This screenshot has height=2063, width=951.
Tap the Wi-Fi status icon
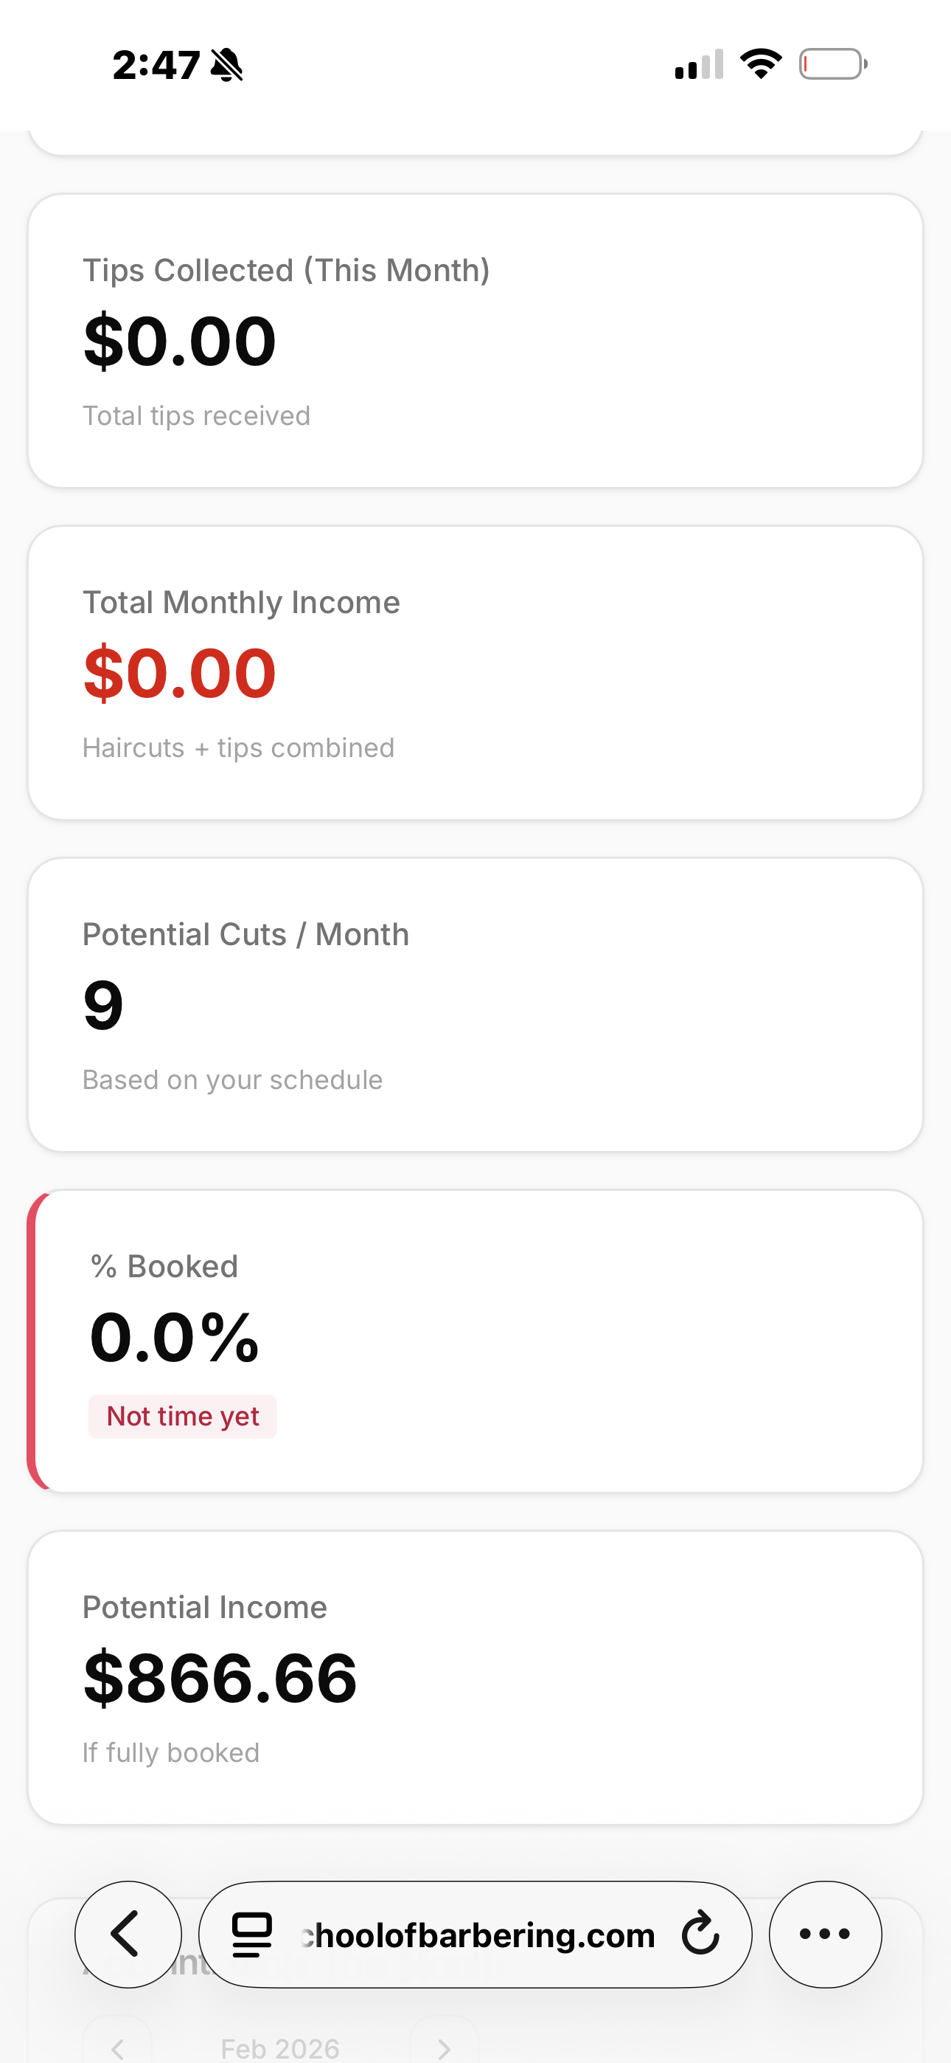[761, 64]
